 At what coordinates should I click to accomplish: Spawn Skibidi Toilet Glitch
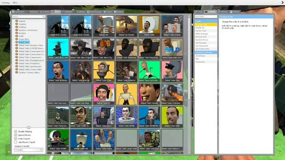click(x=104, y=117)
